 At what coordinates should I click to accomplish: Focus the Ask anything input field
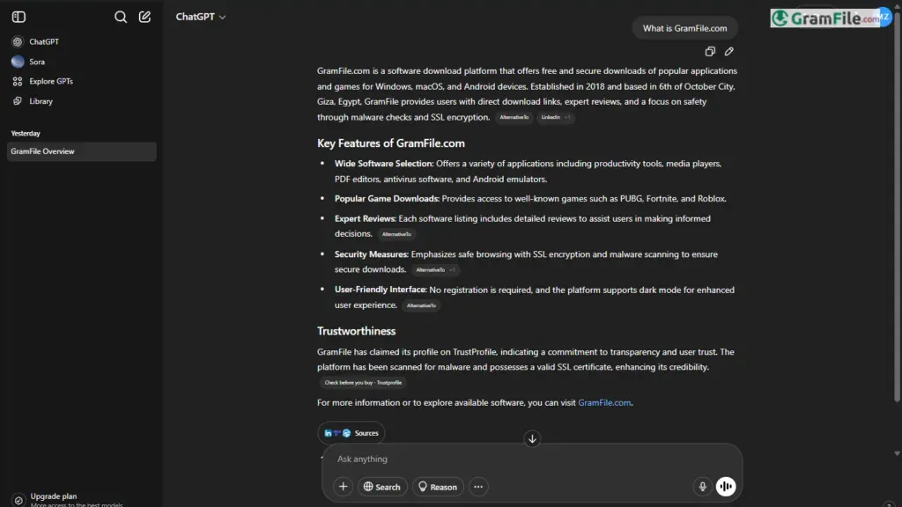(531, 459)
